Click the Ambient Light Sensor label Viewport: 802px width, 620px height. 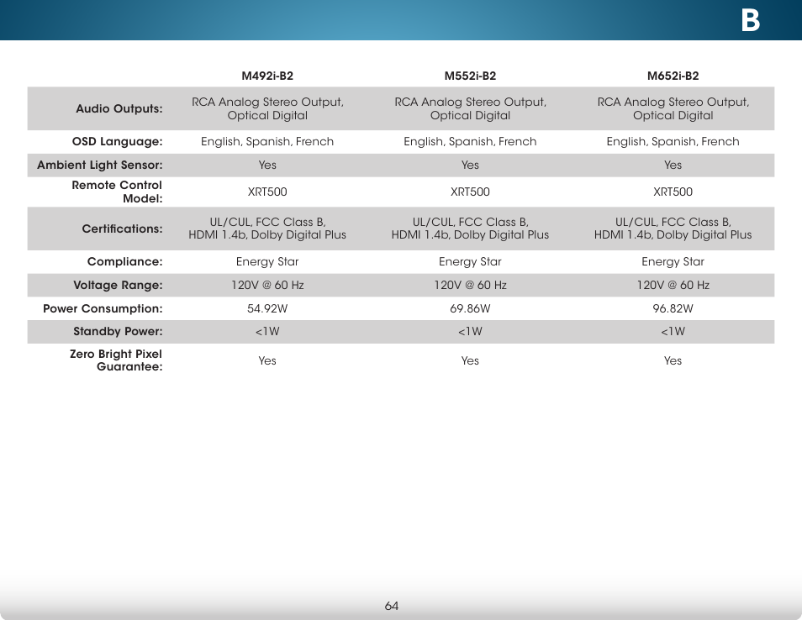click(100, 166)
